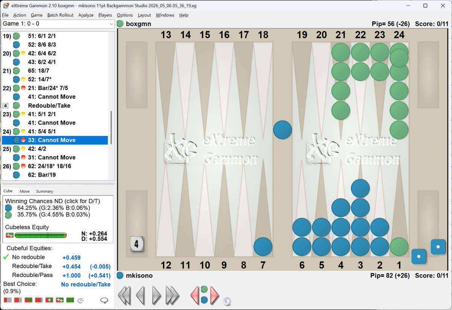Click the cube 4 icon beside Redouble/Take row
This screenshot has height=310, width=452.
pos(6,105)
